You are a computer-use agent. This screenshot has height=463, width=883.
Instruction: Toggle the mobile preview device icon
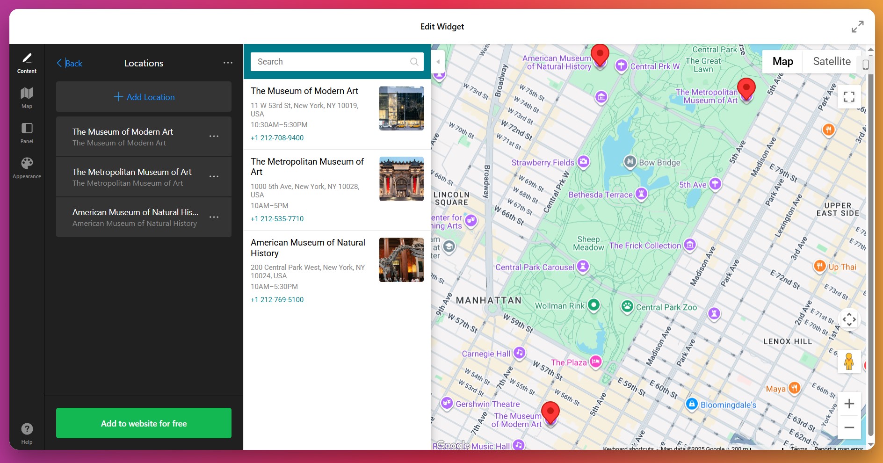(866, 65)
